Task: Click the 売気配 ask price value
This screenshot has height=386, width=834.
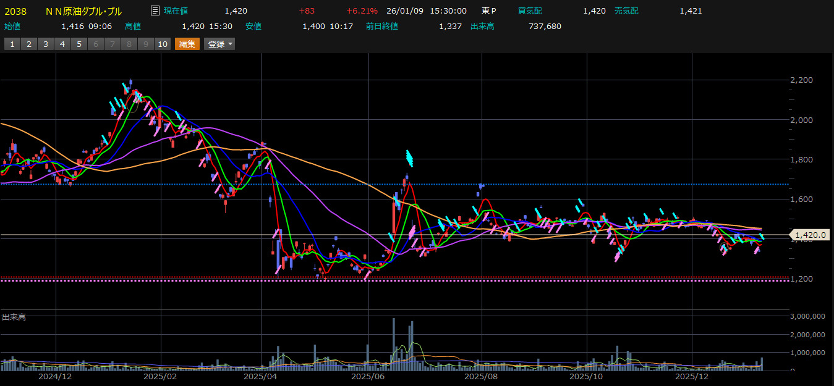Action: 690,11
